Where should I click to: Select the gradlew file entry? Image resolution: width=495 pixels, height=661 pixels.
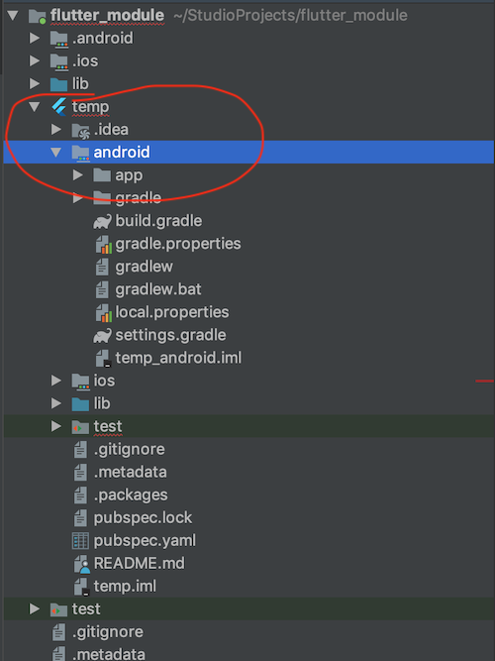pyautogui.click(x=134, y=267)
